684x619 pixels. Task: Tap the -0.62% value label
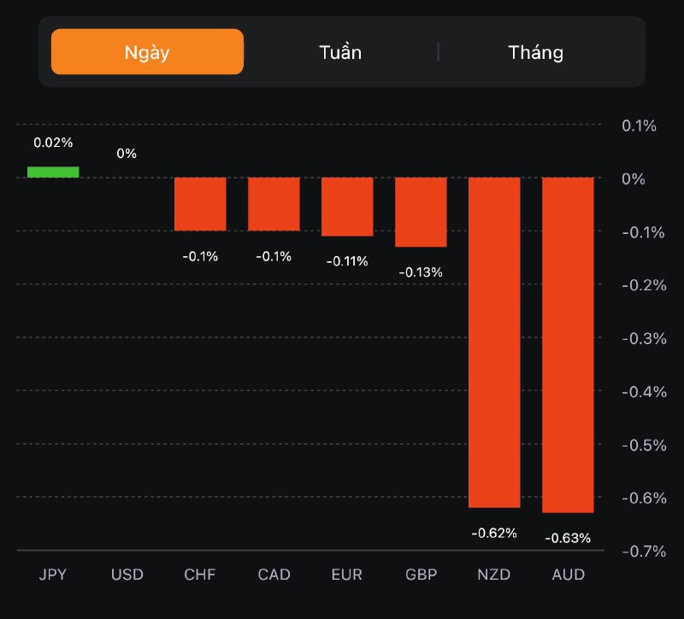[494, 533]
